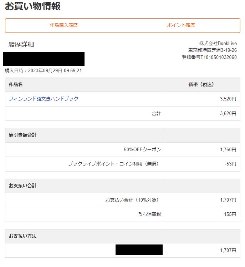Click the ブックライブポイント・コイン利用（無償） row label
Screen dimensions: 245x267
point(114,164)
